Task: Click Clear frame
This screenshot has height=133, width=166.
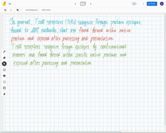Action: click(x=46, y=10)
